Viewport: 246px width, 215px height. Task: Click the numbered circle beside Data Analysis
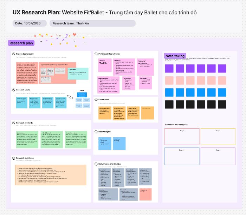pos(96,132)
